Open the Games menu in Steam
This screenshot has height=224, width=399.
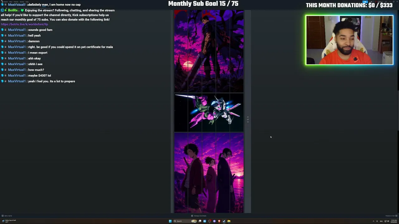tap(22, 2)
